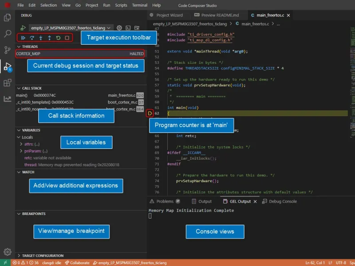
Task: Switch to the Problems panel tab
Action: point(165,201)
